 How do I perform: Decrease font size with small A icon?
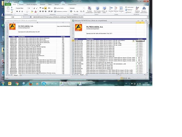37,8
